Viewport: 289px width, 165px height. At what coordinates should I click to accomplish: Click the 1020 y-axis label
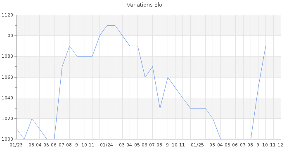point(7,118)
